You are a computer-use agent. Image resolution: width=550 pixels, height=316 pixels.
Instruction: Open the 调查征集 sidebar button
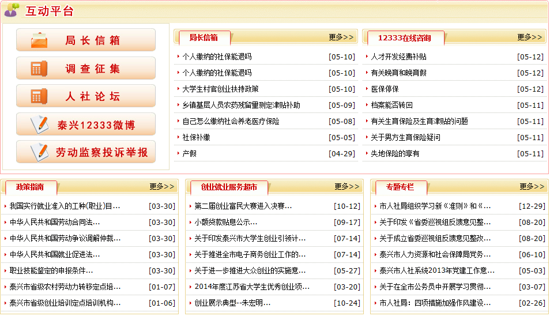[x=86, y=68]
